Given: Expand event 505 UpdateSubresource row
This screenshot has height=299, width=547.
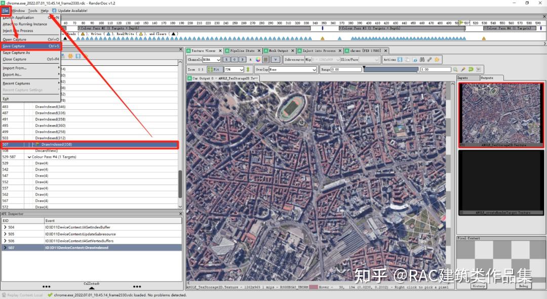Looking at the screenshot, I should coord(5,234).
